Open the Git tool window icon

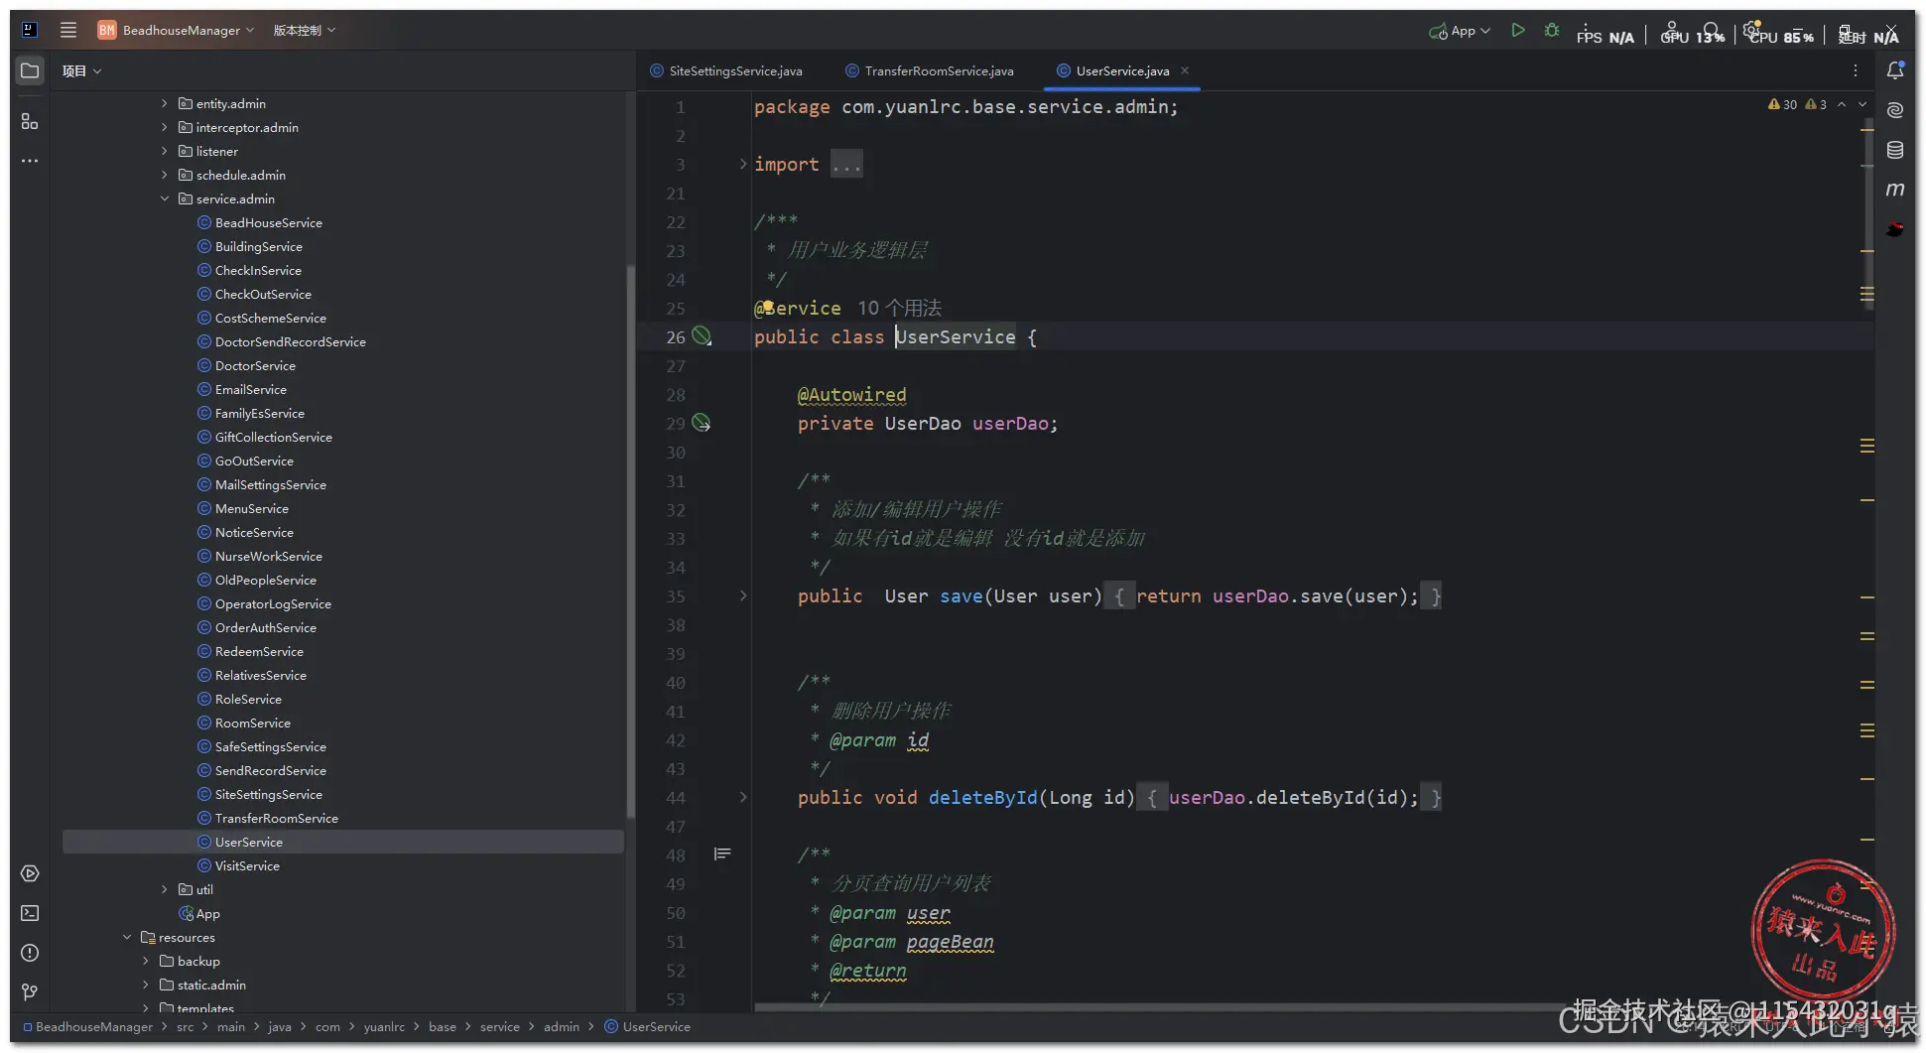pyautogui.click(x=30, y=991)
